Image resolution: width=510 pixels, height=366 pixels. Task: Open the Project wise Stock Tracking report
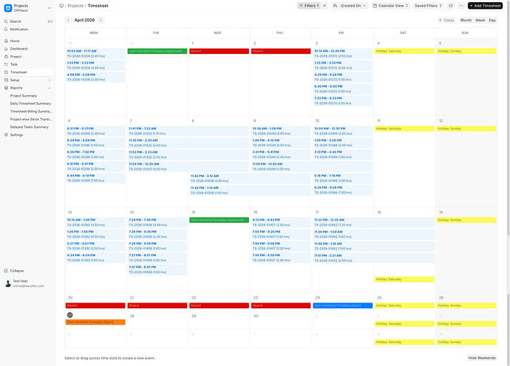(x=31, y=120)
